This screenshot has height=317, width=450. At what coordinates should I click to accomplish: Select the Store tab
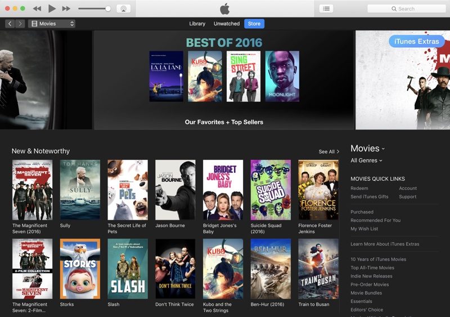point(254,24)
